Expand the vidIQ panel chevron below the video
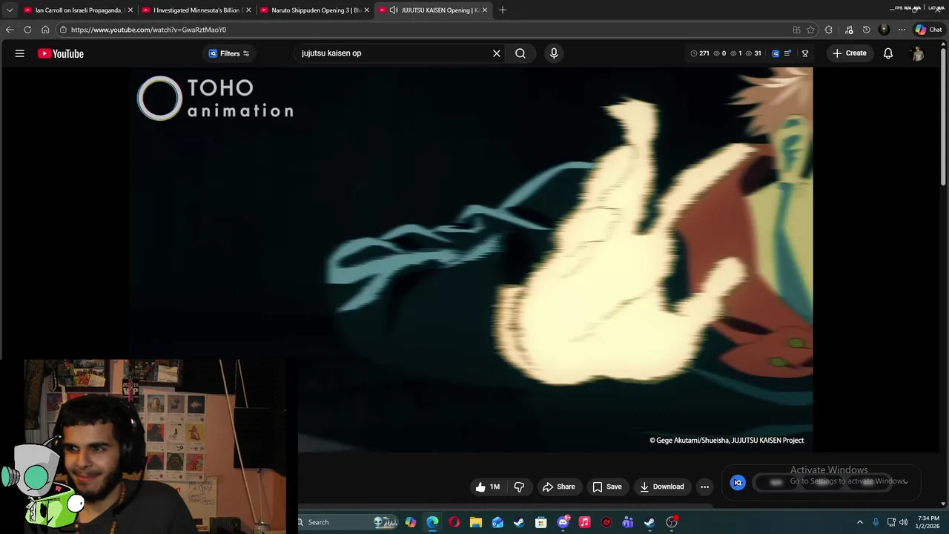Image resolution: width=949 pixels, height=534 pixels. [x=905, y=482]
